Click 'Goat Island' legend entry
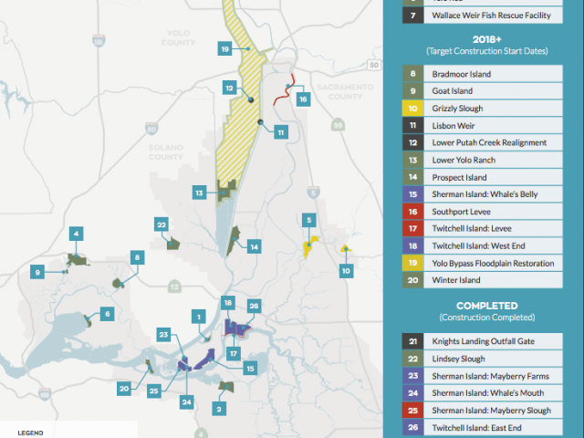 [483, 91]
